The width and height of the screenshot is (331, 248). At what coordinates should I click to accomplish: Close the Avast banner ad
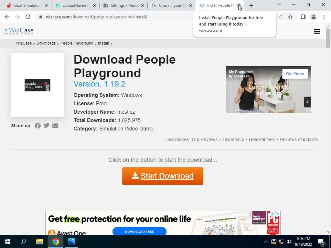(x=278, y=214)
